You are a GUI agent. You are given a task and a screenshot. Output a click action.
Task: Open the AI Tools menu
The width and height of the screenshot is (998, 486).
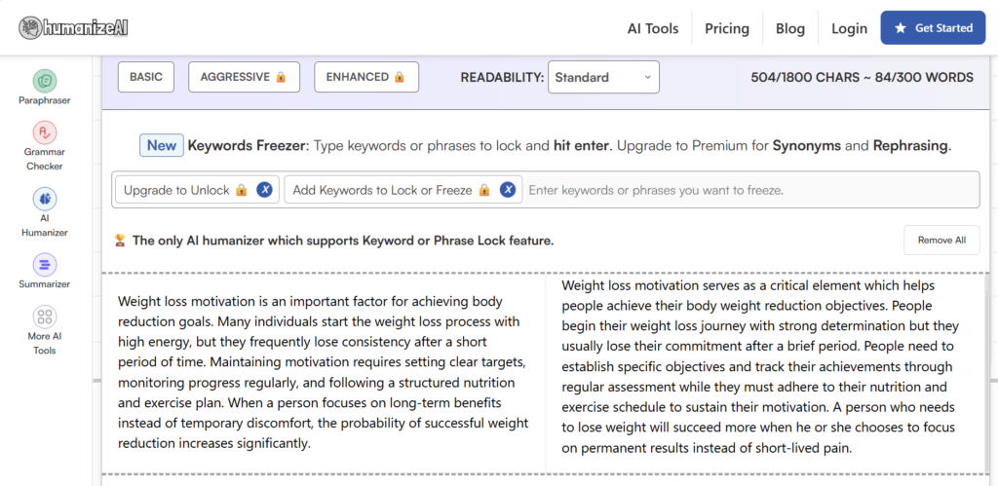653,28
